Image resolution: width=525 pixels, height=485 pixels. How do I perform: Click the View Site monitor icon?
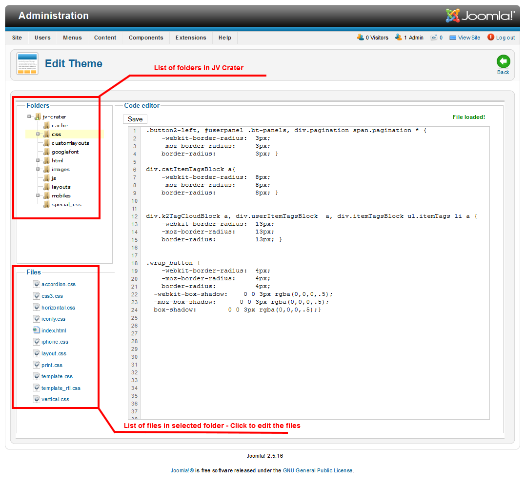point(453,38)
